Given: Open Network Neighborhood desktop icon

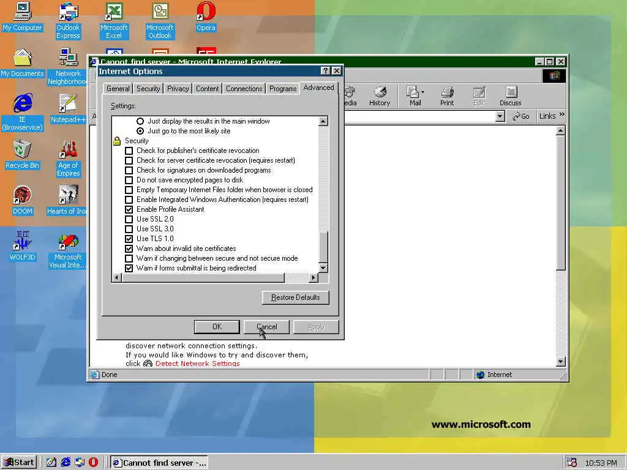Looking at the screenshot, I should coord(68,66).
